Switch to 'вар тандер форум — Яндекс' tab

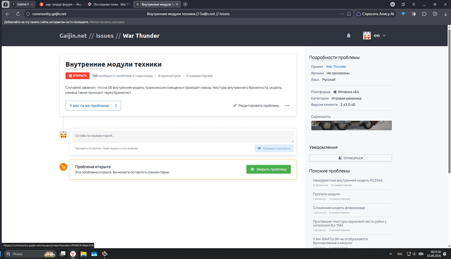pyautogui.click(x=60, y=5)
